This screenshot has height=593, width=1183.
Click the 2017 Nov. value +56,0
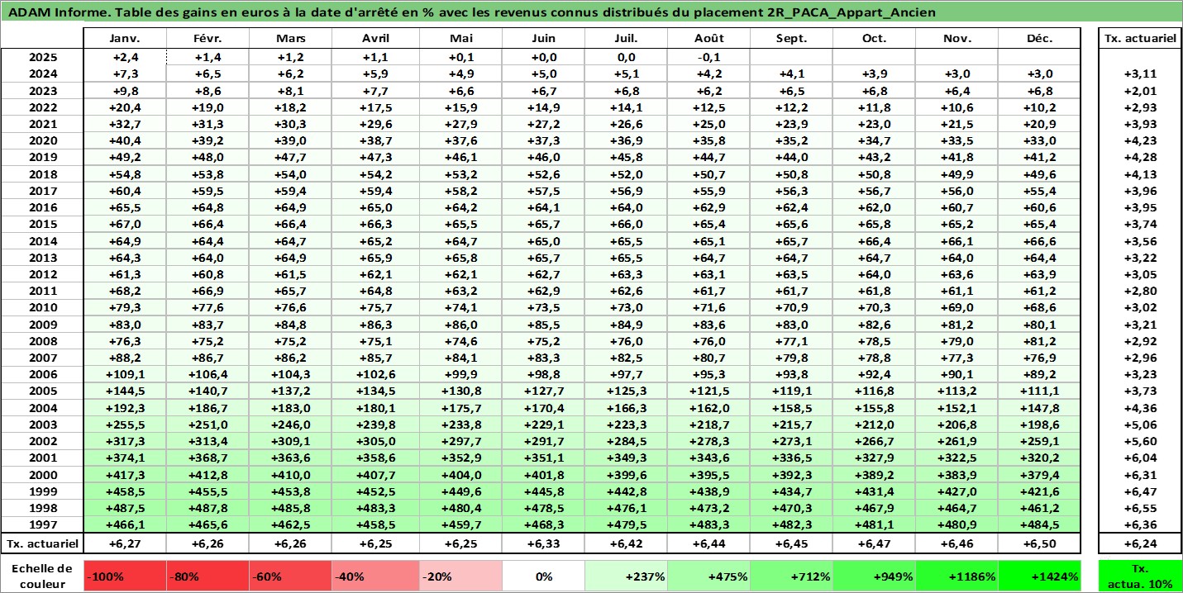956,191
